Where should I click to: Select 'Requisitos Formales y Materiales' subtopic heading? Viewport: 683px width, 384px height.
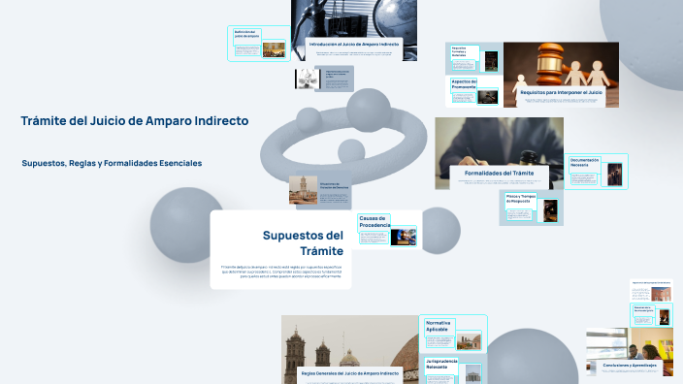tap(460, 51)
